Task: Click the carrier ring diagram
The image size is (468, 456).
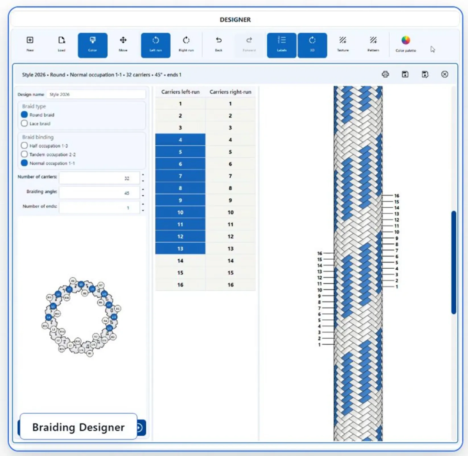Action: point(81,317)
